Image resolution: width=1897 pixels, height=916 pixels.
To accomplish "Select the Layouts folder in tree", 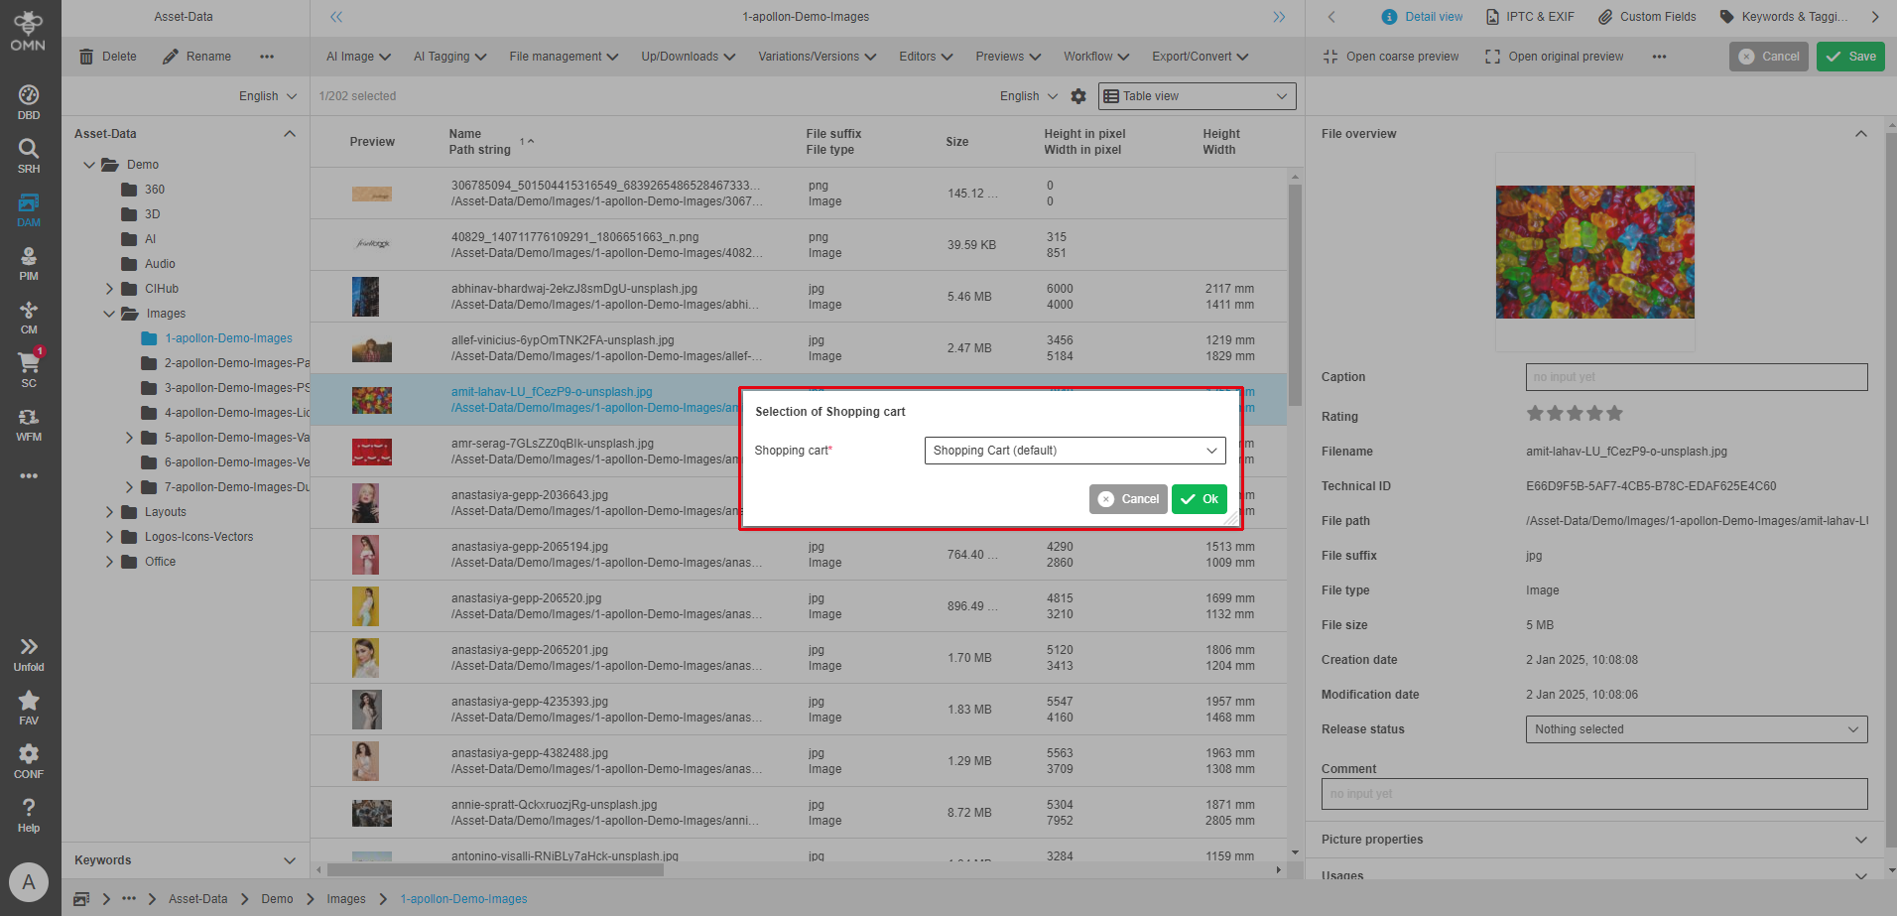I will (165, 512).
